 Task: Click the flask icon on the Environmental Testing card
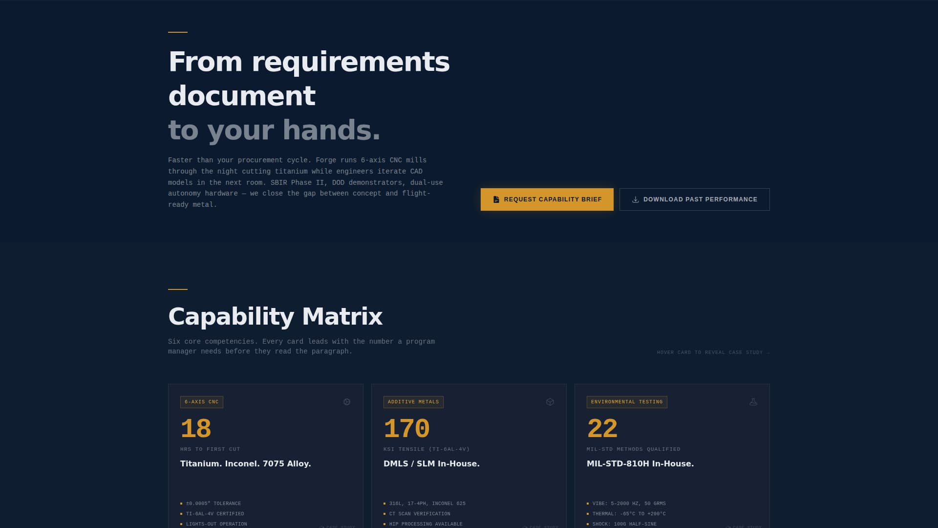(x=754, y=401)
